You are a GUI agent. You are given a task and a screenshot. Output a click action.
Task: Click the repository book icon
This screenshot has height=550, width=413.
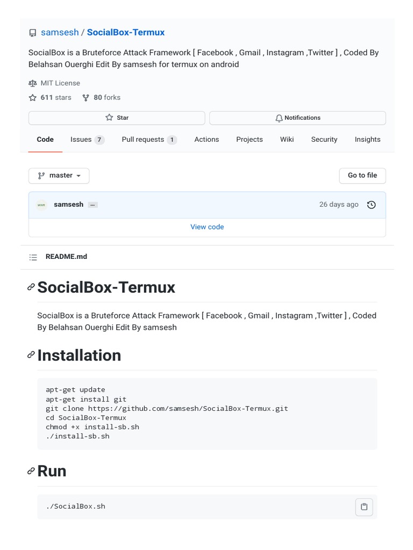(33, 33)
